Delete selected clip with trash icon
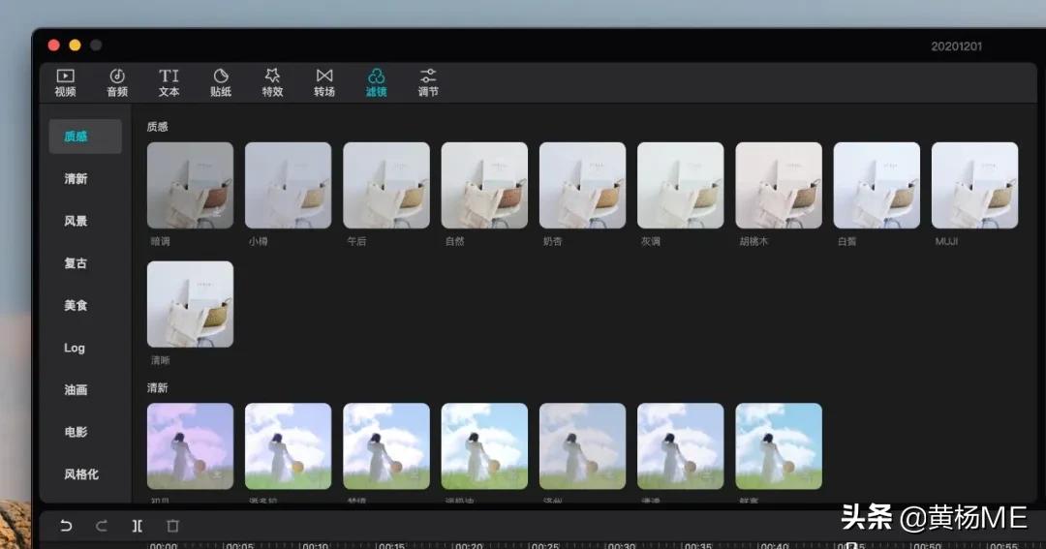This screenshot has width=1046, height=549. (x=172, y=526)
